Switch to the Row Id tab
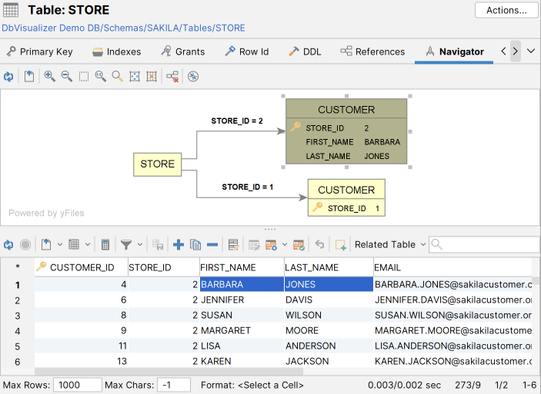The image size is (541, 394). pyautogui.click(x=247, y=51)
